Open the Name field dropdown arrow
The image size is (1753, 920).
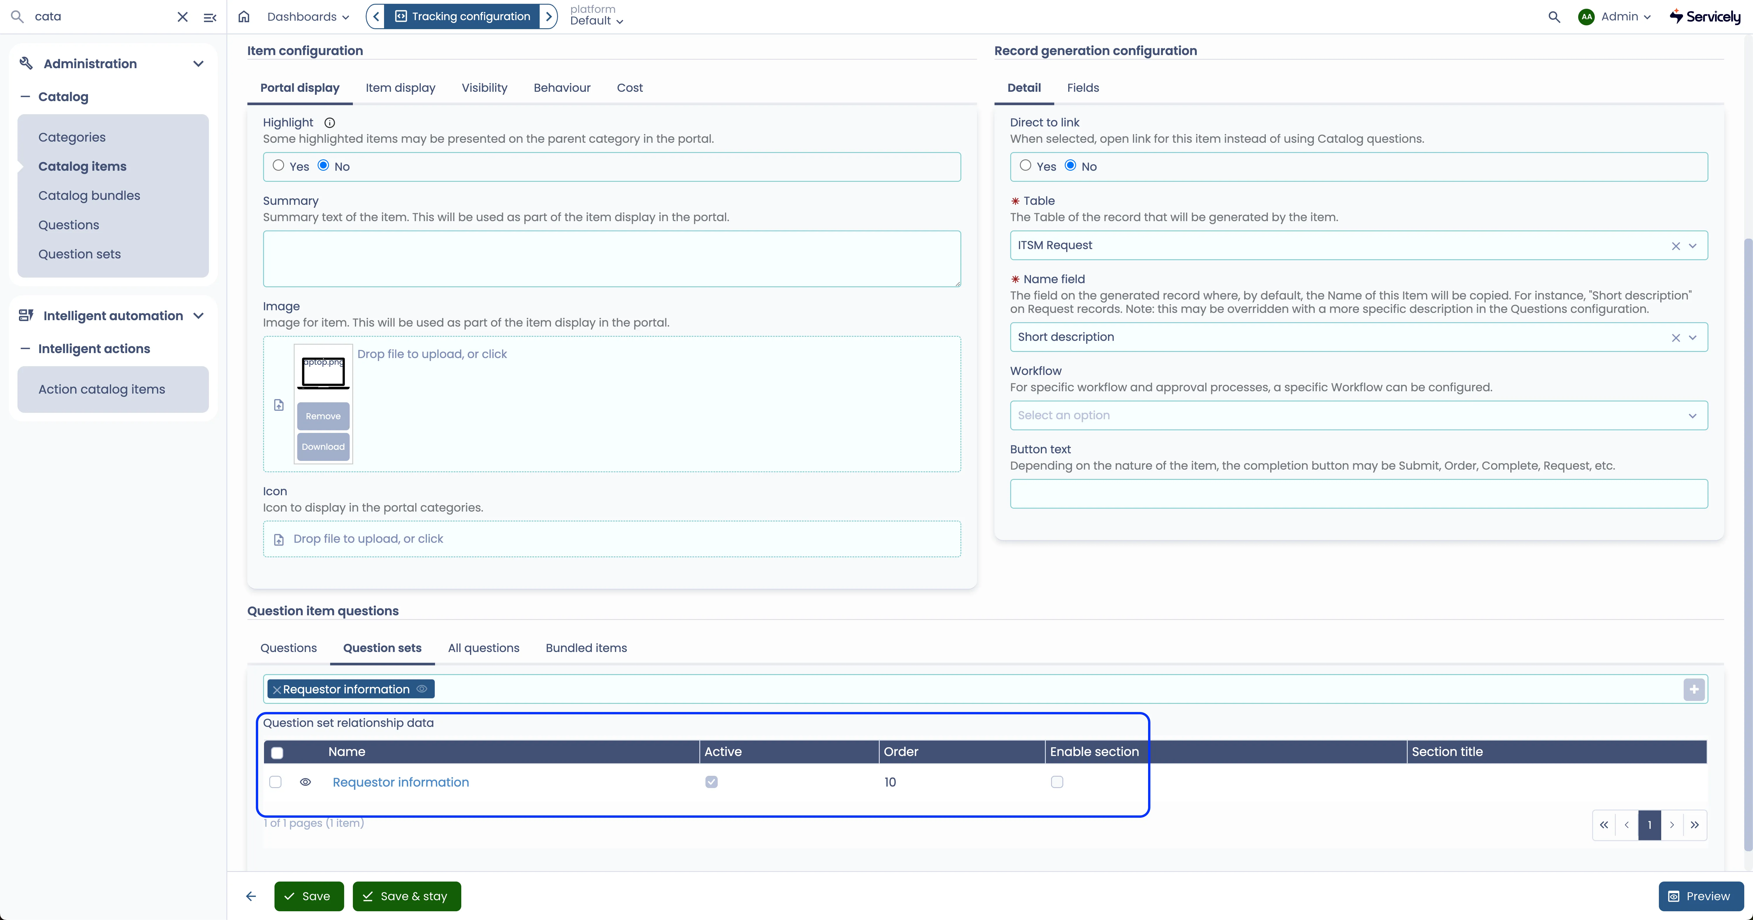click(x=1692, y=338)
